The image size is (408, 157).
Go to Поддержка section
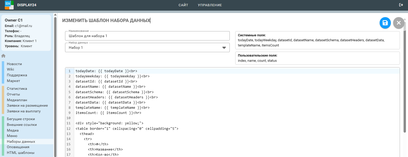(17, 75)
